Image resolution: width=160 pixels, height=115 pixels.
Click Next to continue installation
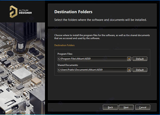pyautogui.click(x=126, y=107)
